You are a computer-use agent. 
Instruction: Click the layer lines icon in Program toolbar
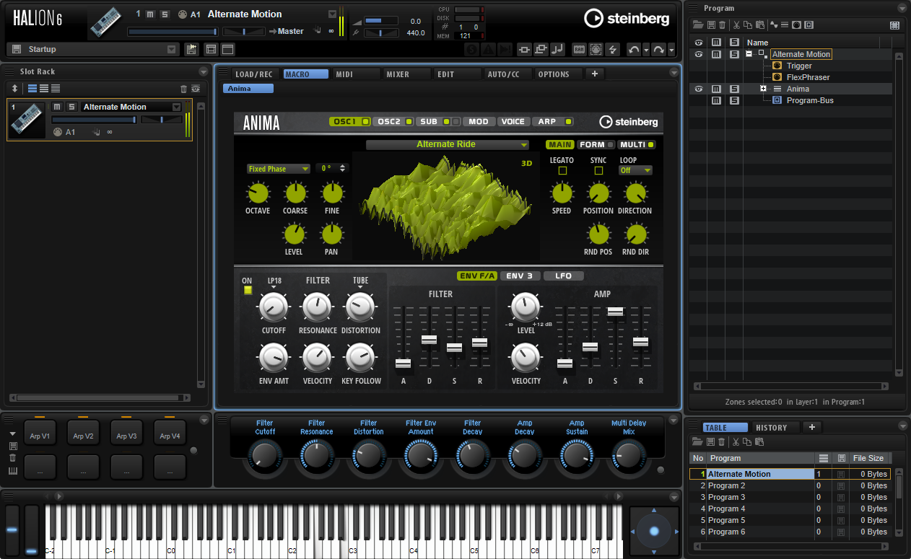tap(785, 25)
